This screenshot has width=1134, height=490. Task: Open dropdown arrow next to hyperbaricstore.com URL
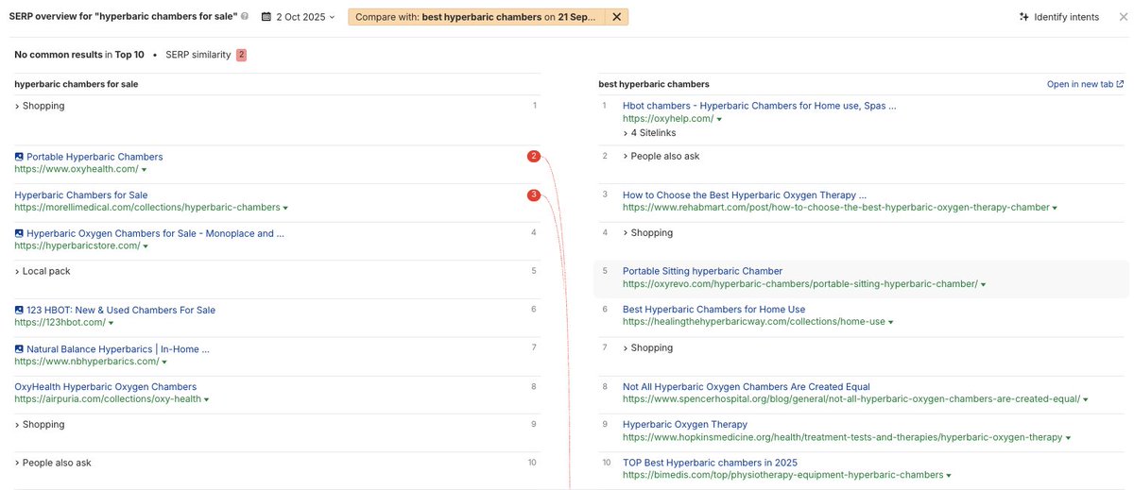tap(146, 246)
